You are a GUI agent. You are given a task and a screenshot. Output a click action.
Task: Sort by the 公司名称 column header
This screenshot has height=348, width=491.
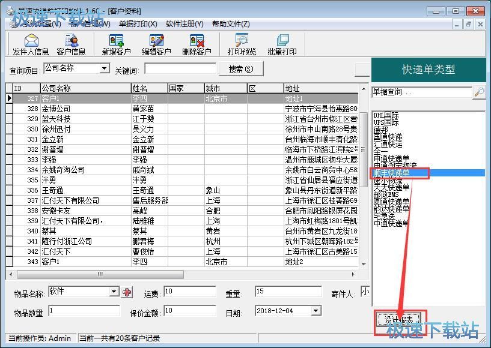point(86,88)
